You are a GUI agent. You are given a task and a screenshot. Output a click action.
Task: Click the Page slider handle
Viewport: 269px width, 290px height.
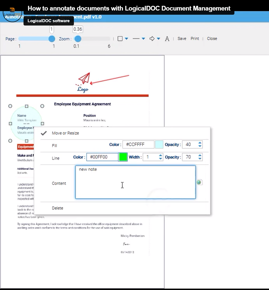tap(51, 39)
